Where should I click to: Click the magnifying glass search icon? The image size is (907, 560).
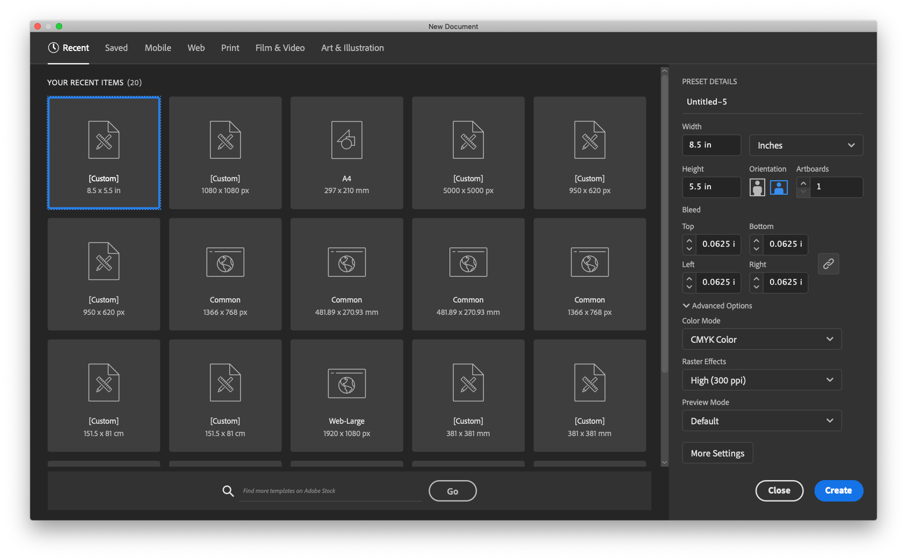click(228, 490)
